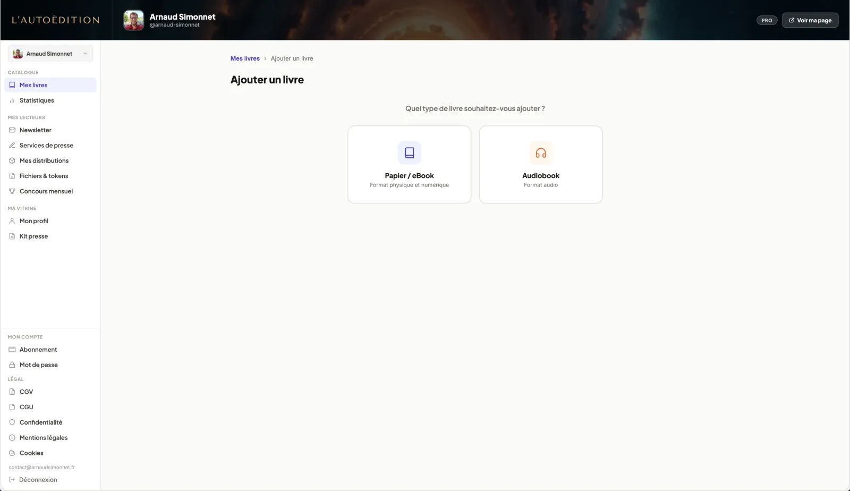The width and height of the screenshot is (850, 491).
Task: Open the Abonnement settings
Action: [50, 350]
